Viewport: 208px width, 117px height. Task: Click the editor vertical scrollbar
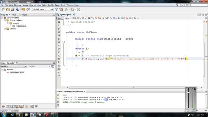coord(204,59)
